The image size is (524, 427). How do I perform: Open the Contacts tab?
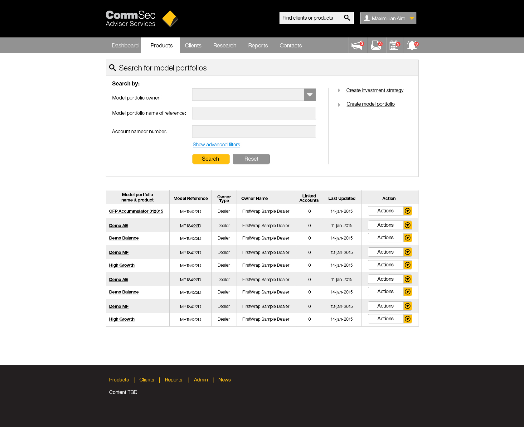(291, 46)
